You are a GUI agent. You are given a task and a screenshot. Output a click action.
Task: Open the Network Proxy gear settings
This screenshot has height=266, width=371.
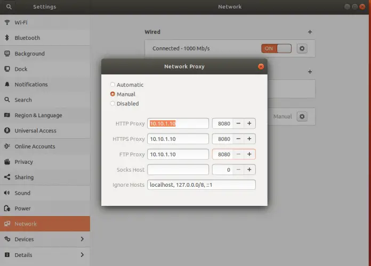tap(302, 117)
